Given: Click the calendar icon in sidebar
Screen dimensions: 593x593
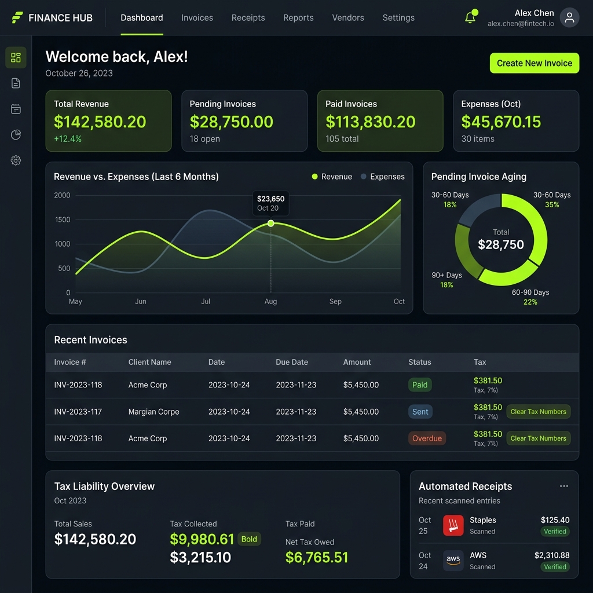Looking at the screenshot, I should coord(16,109).
